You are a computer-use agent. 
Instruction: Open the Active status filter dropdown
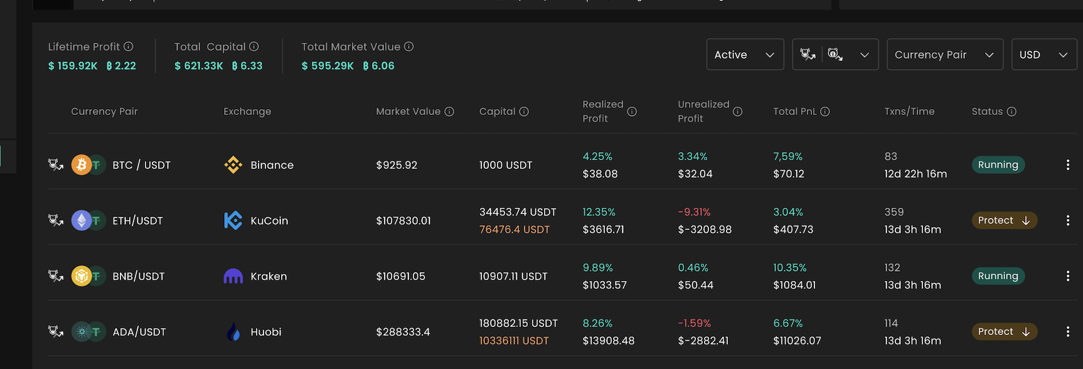click(x=745, y=55)
